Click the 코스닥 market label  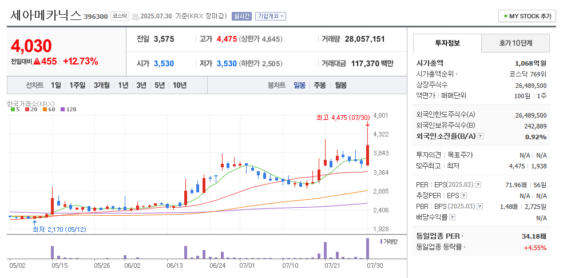(120, 16)
